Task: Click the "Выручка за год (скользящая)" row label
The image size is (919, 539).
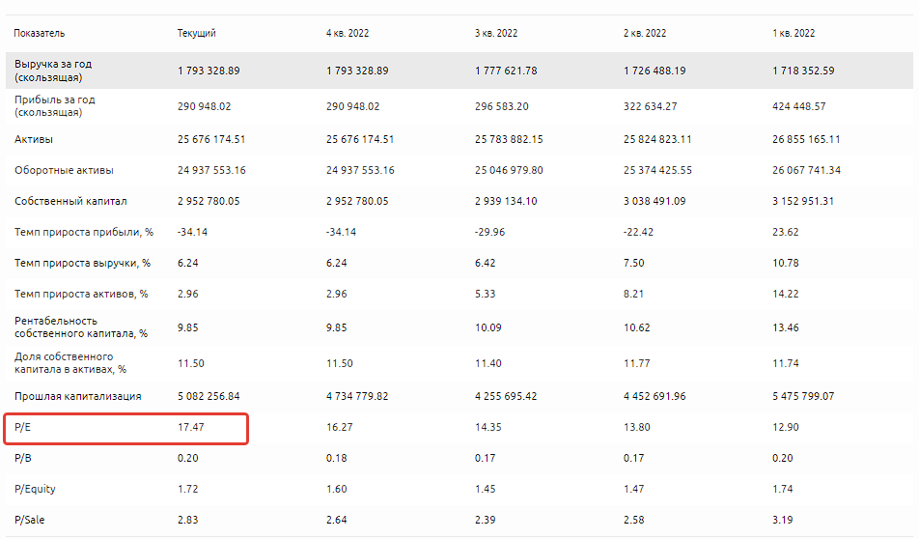Action: (x=53, y=71)
